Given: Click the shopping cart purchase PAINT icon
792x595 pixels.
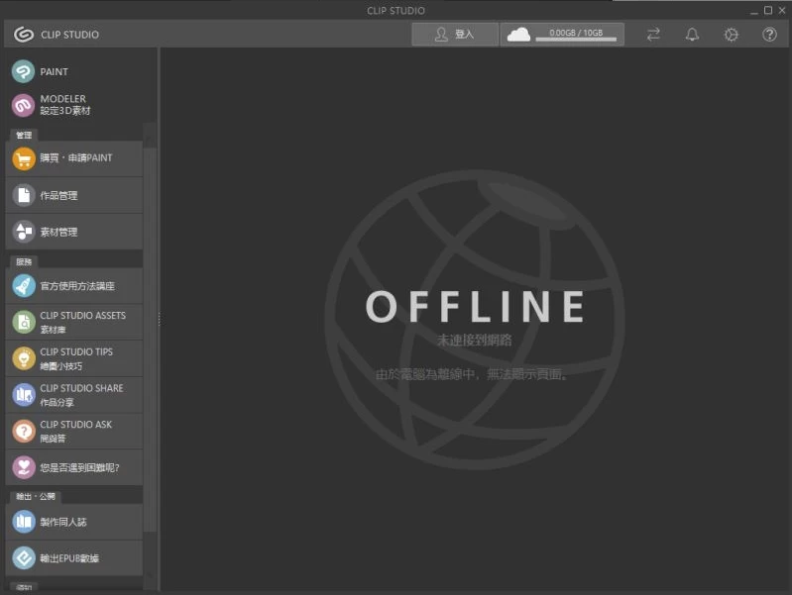Looking at the screenshot, I should pyautogui.click(x=24, y=158).
